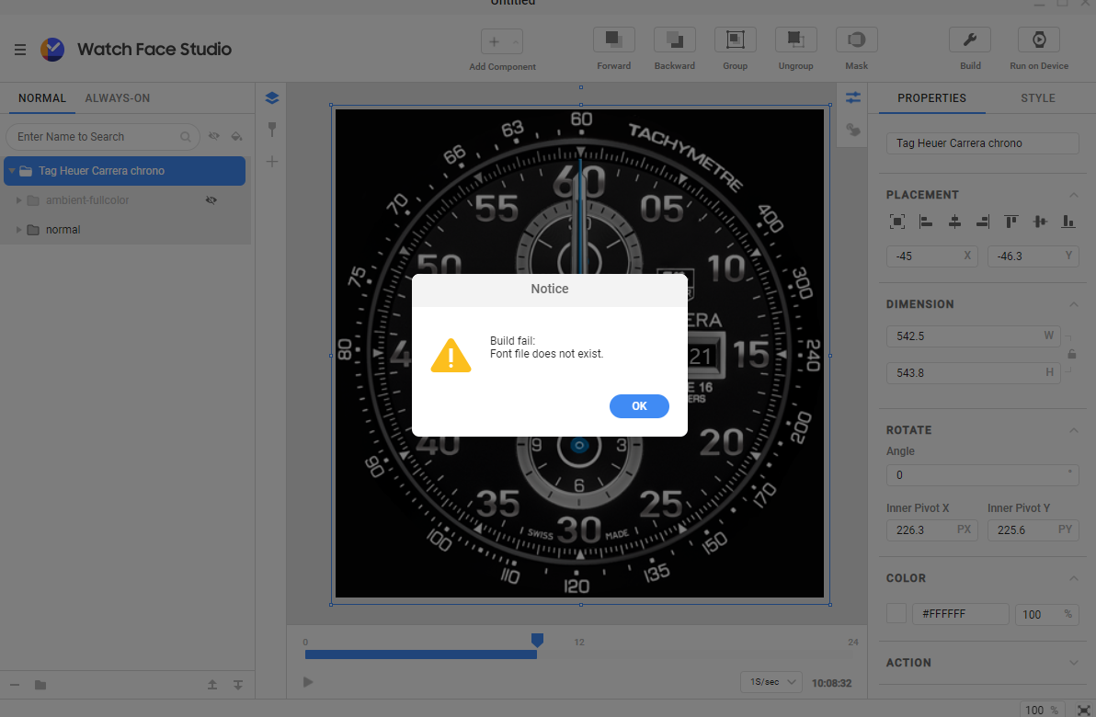Viewport: 1096px width, 717px height.
Task: Open the PROPERTIES tab
Action: [931, 98]
